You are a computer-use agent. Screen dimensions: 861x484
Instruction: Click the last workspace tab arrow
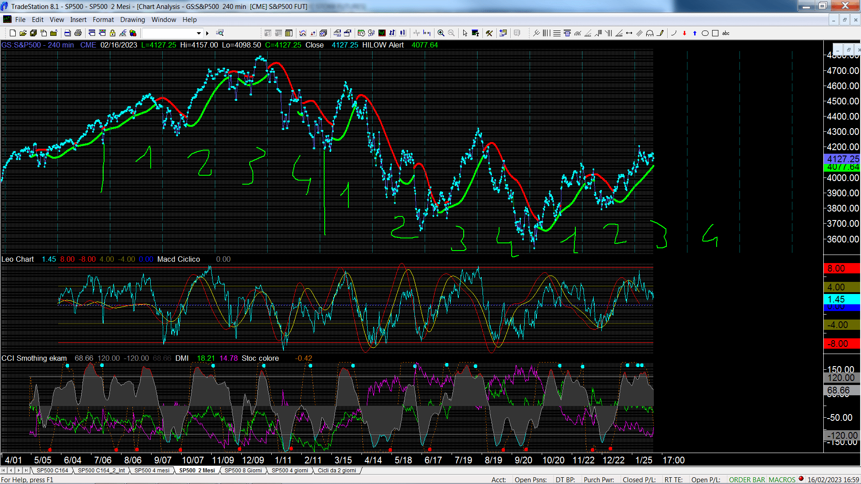[x=26, y=471]
